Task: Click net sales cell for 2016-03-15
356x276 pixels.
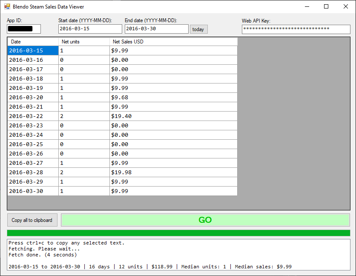Action: pos(173,50)
